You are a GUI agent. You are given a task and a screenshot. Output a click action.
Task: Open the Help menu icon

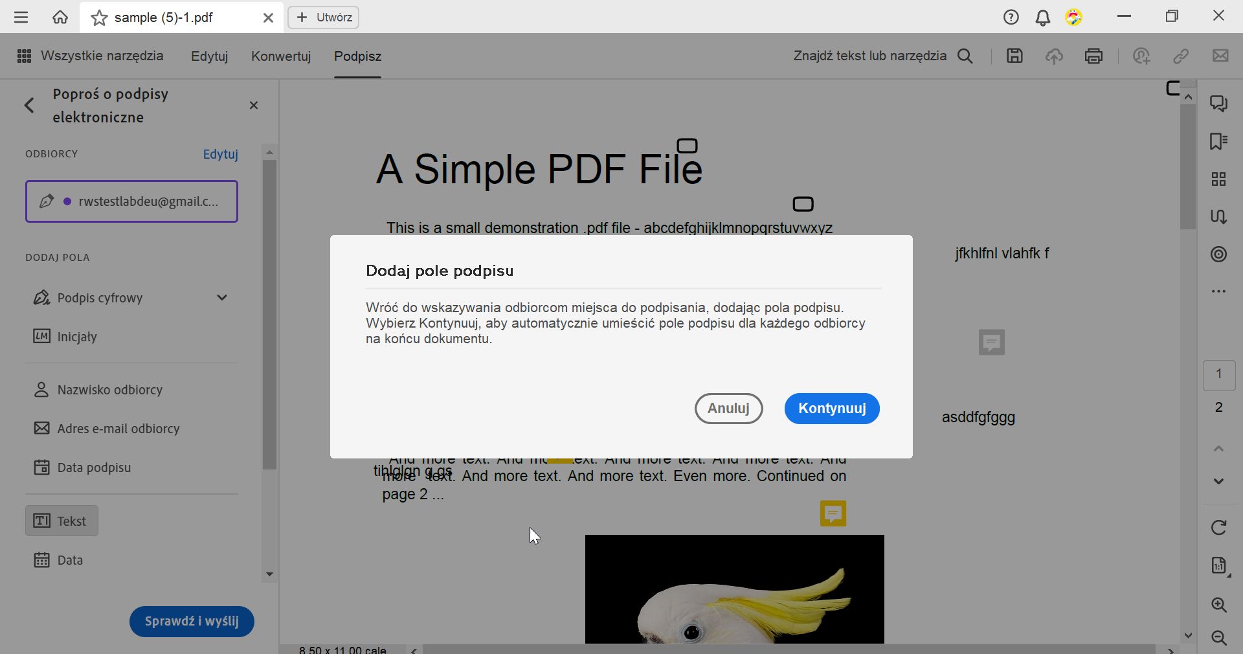pyautogui.click(x=1011, y=17)
